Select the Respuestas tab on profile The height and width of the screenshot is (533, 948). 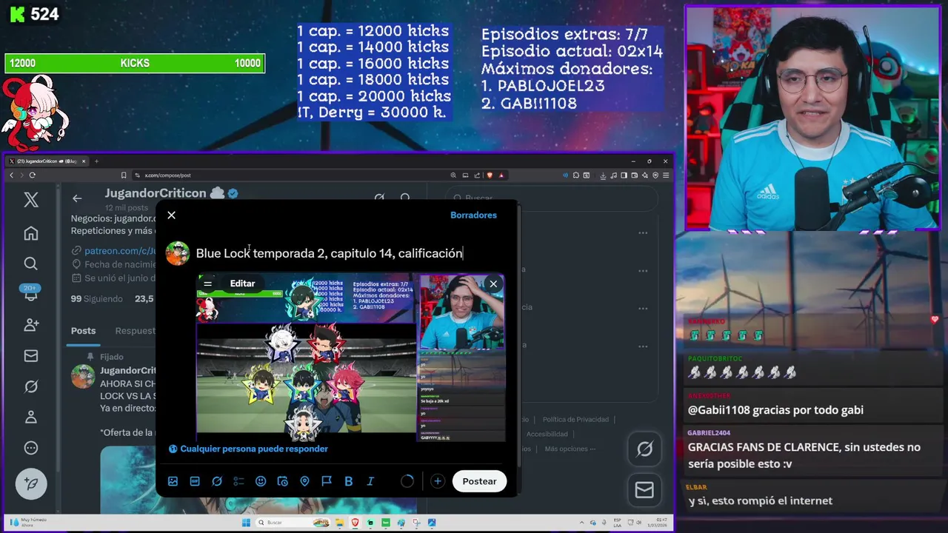pyautogui.click(x=136, y=331)
